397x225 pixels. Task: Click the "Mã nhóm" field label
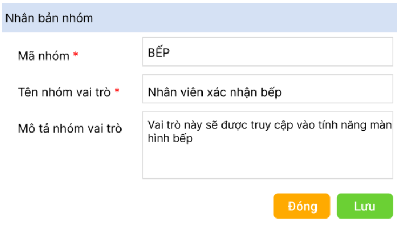coord(44,55)
